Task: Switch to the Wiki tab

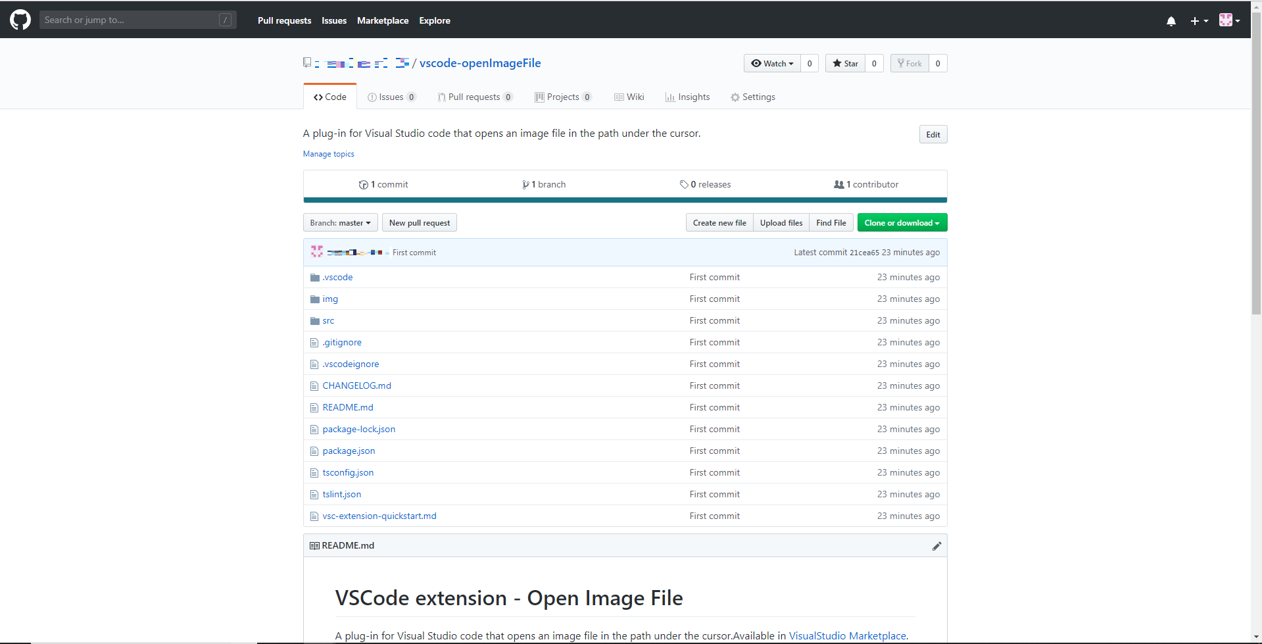Action: tap(629, 97)
